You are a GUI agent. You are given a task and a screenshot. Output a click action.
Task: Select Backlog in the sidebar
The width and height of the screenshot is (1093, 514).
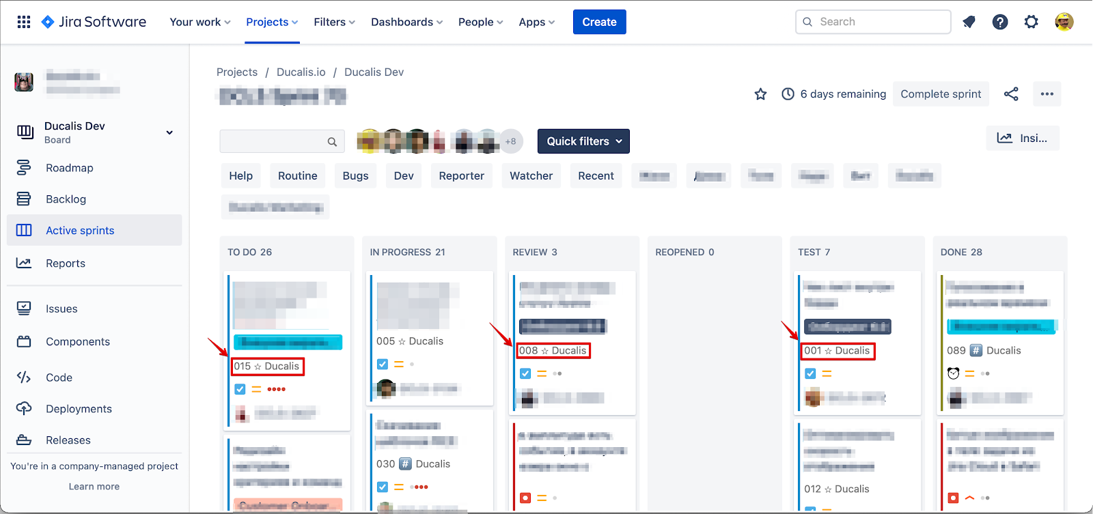tap(66, 199)
